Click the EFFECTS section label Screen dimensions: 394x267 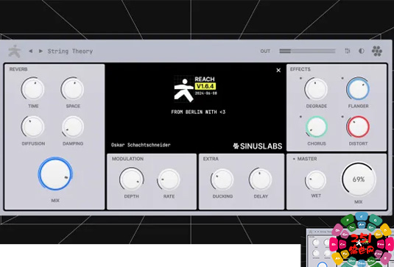coord(300,69)
